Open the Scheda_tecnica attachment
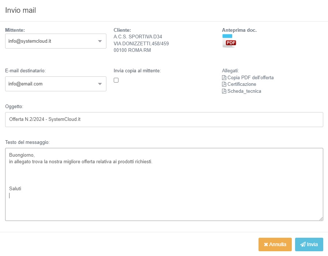The height and width of the screenshot is (256, 328). [244, 91]
